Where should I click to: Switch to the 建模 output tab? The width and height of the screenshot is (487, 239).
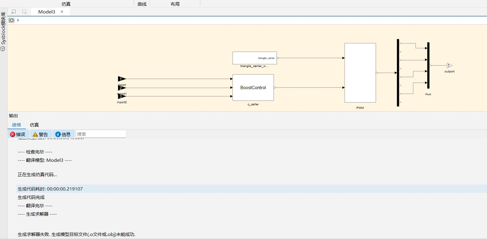[x=16, y=125]
